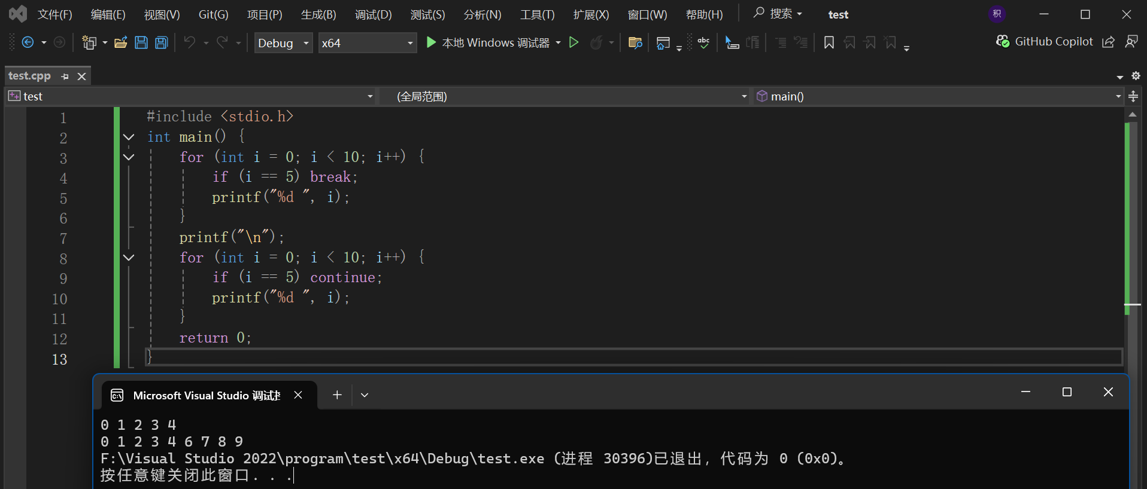Start debugging with 本地 Windows 调试器 button
The width and height of the screenshot is (1147, 489).
pos(488,42)
